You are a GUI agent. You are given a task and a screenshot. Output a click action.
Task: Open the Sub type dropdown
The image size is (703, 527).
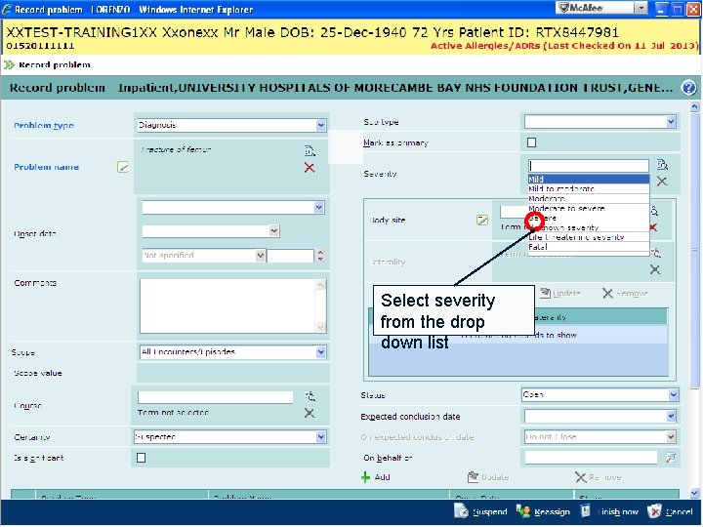click(x=671, y=121)
